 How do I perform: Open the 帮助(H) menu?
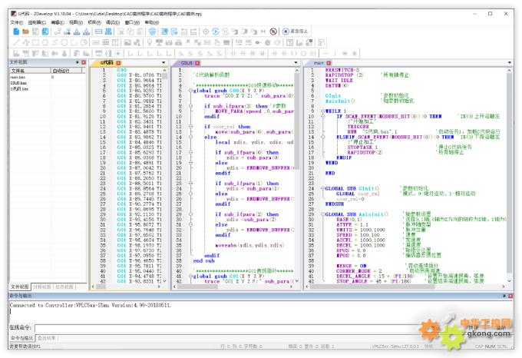click(x=151, y=22)
